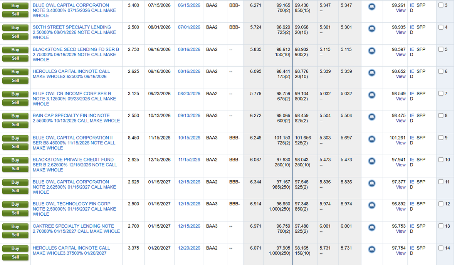Open Bain Cap Specialty Fin Inc note link
This screenshot has width=462, height=265.
click(76, 118)
